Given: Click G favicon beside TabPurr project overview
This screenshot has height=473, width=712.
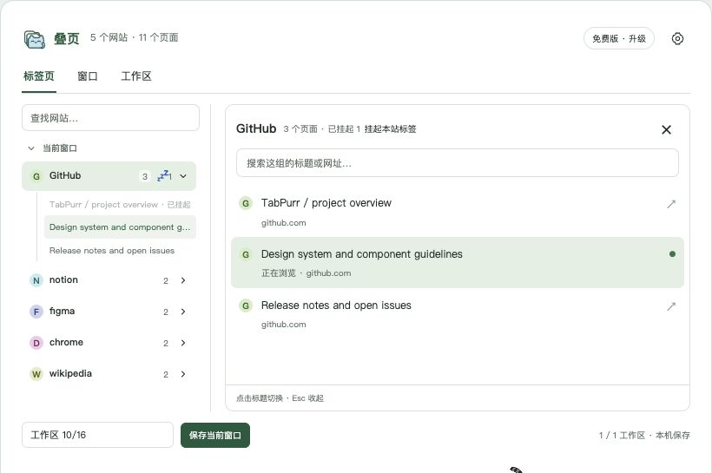Looking at the screenshot, I should 246,203.
